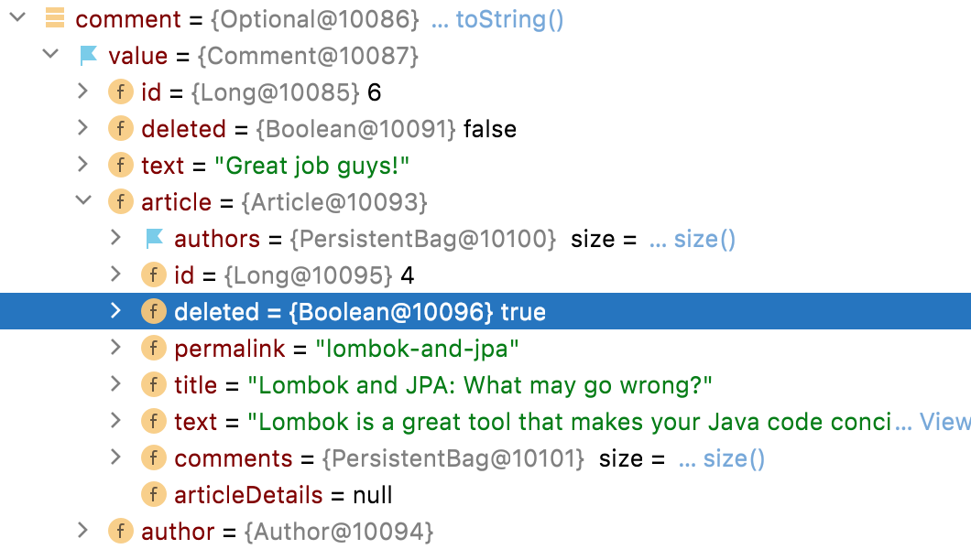Click the flag marker beside authors

pyautogui.click(x=154, y=238)
